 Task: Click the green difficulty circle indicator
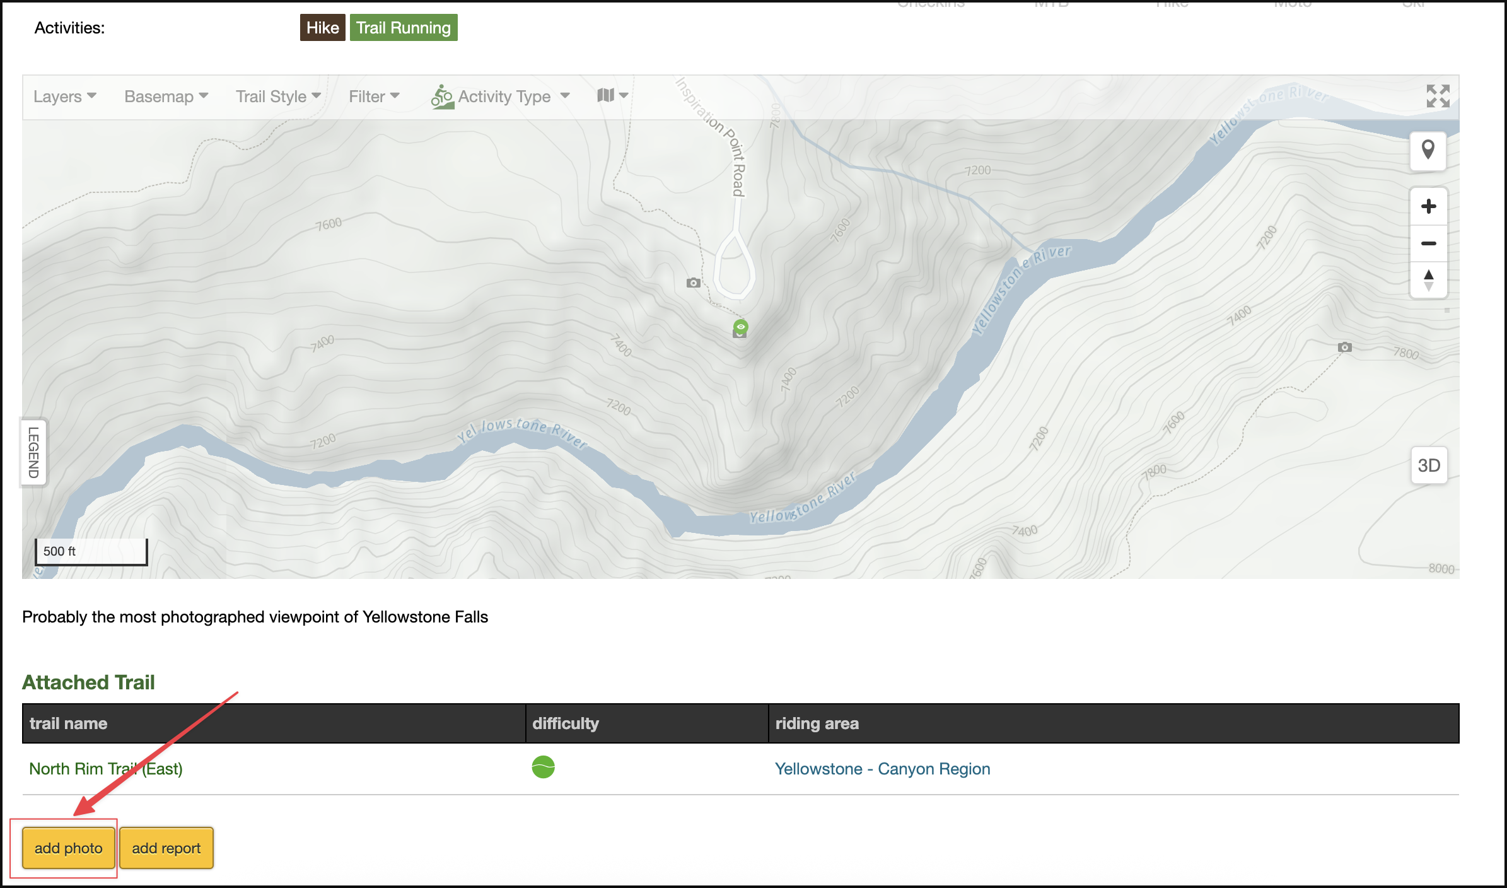tap(543, 767)
